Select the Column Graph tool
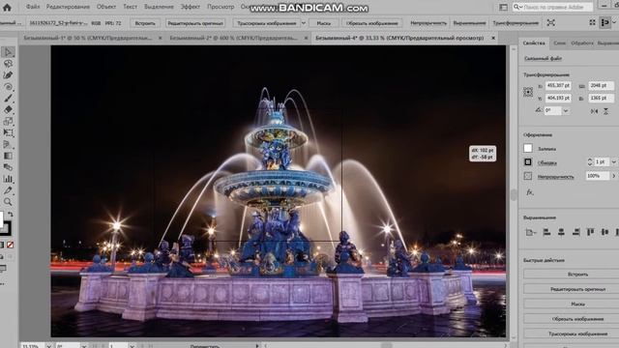 pyautogui.click(x=8, y=179)
